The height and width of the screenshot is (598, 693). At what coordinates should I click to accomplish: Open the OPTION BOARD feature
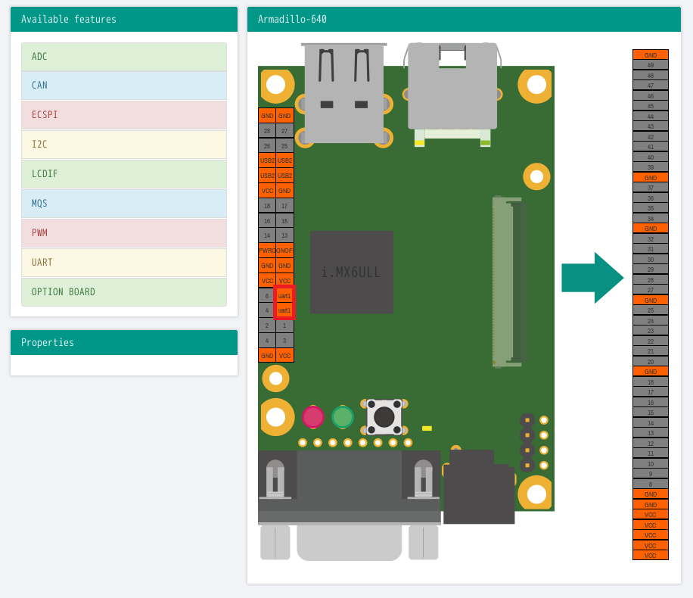(124, 292)
